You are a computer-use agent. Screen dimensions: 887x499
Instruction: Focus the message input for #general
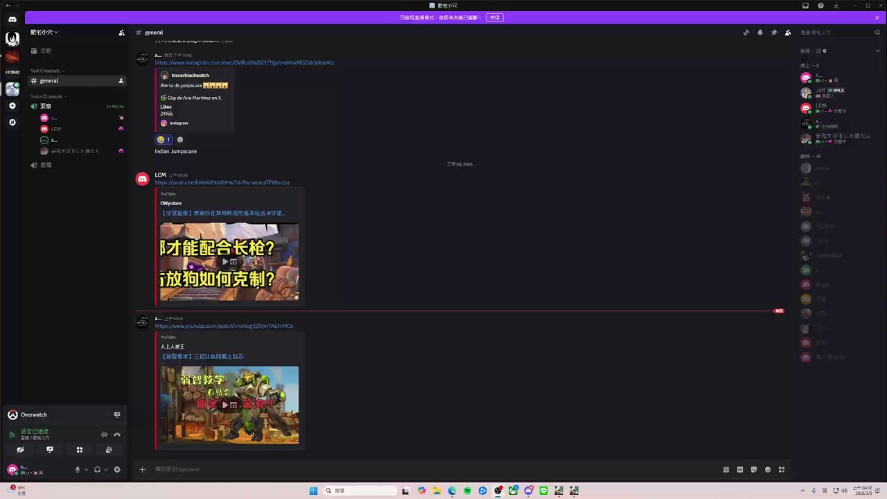(x=433, y=470)
